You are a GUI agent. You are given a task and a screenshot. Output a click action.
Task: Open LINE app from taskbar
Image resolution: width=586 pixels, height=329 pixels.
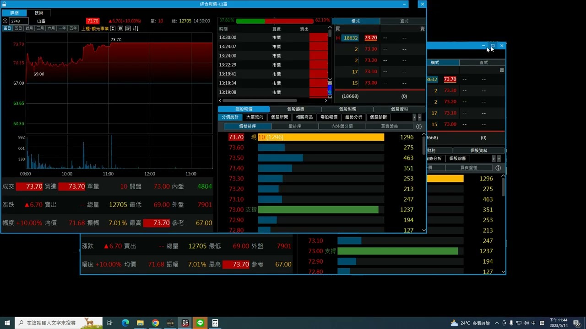(x=200, y=323)
